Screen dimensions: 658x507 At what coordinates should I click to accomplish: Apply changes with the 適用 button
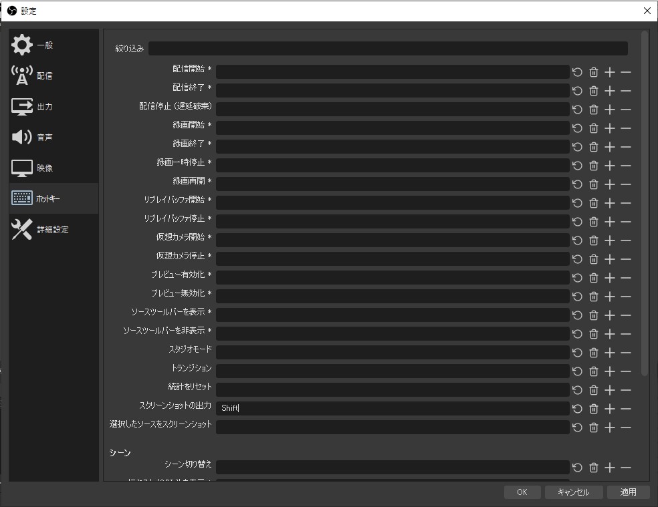tap(627, 492)
